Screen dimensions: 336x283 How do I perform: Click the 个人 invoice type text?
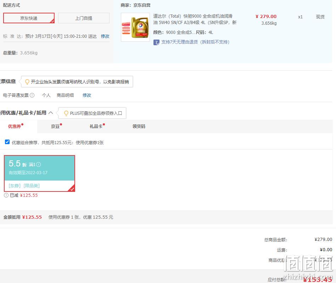46,95
